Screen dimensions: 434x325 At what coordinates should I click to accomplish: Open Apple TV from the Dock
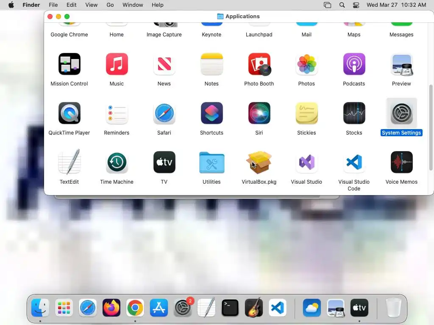point(359,308)
